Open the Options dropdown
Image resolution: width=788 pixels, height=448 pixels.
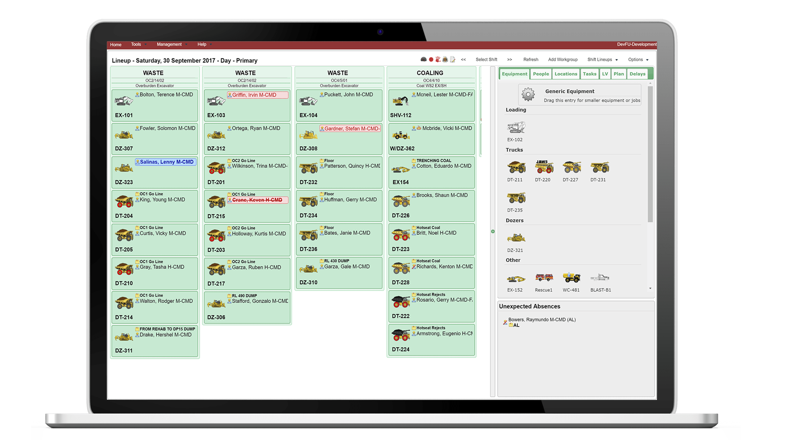[x=638, y=60]
